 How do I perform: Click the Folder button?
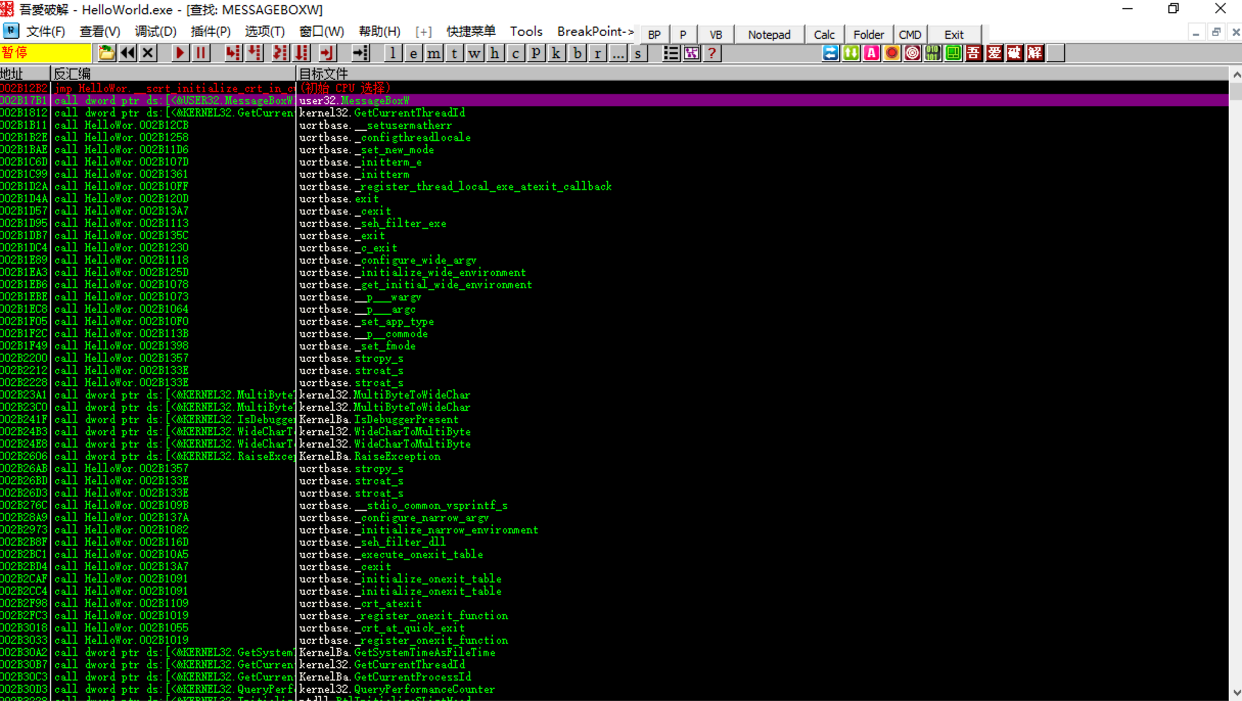click(869, 35)
